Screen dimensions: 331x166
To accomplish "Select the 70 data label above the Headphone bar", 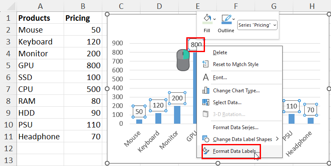I will [x=311, y=110].
